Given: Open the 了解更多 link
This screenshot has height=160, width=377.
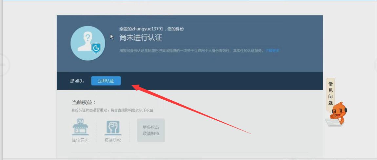Looking at the screenshot, I should pos(272,50).
